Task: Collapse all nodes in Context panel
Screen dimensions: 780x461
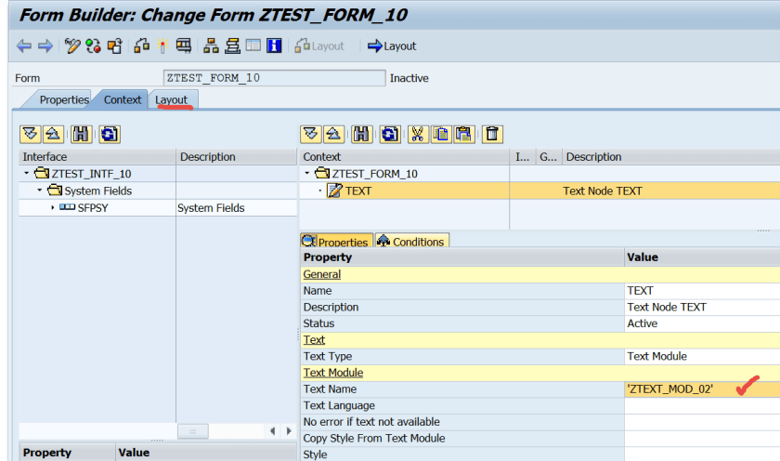Action: 333,135
